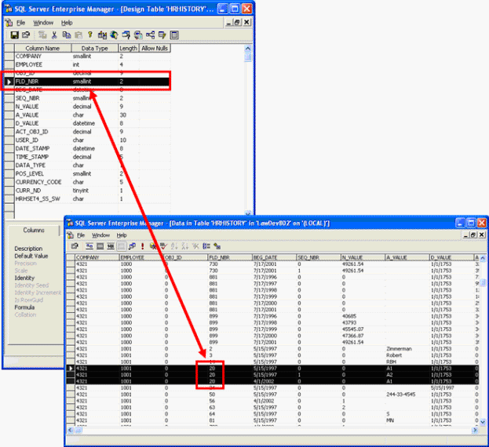Open the Window menu in Data in Table window

(100, 235)
